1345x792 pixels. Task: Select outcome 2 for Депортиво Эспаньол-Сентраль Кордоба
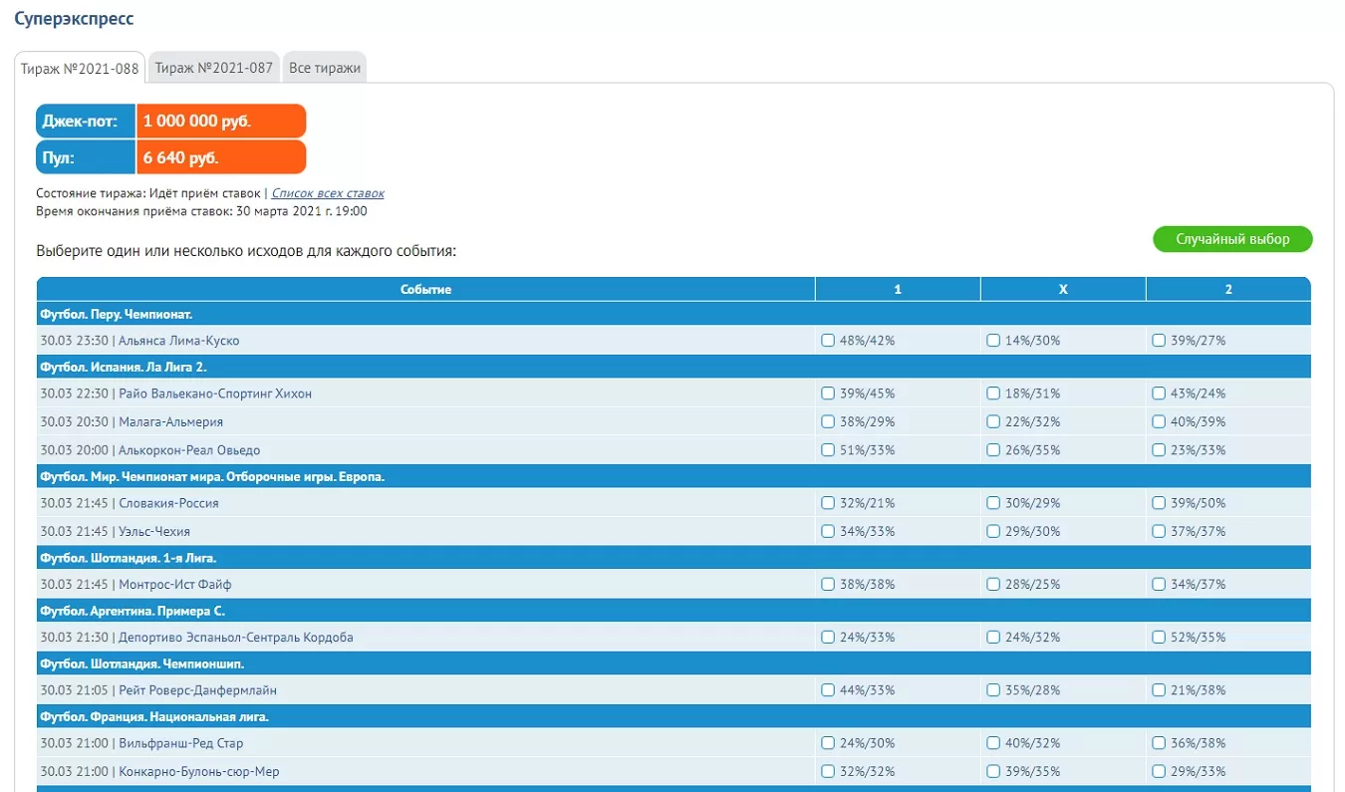pos(1159,638)
